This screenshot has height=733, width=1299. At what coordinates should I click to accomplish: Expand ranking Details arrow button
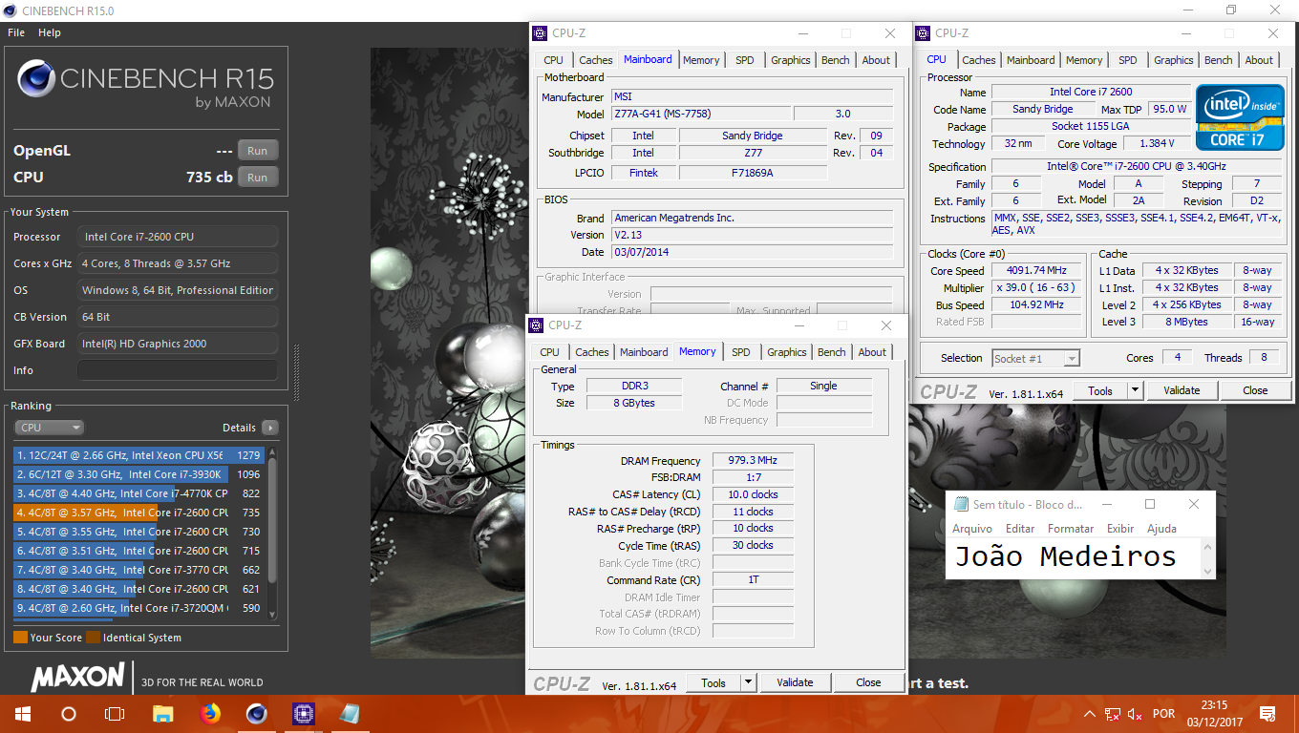click(x=269, y=428)
